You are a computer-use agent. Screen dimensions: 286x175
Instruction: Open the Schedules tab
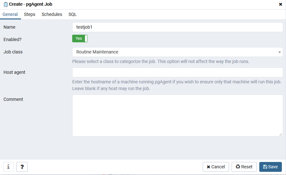pyautogui.click(x=52, y=14)
